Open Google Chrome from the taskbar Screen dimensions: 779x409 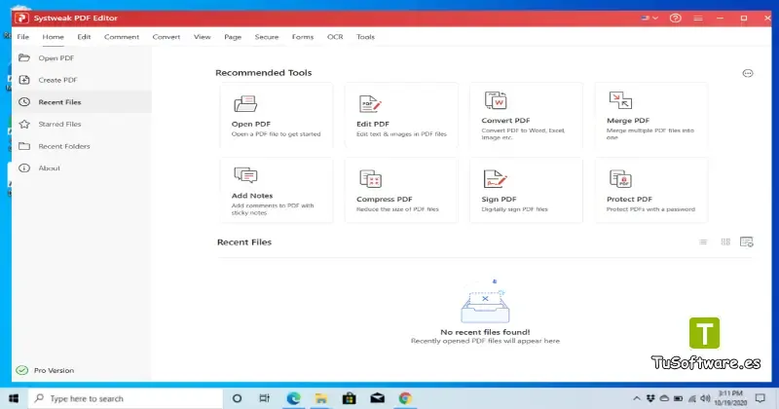pos(405,398)
